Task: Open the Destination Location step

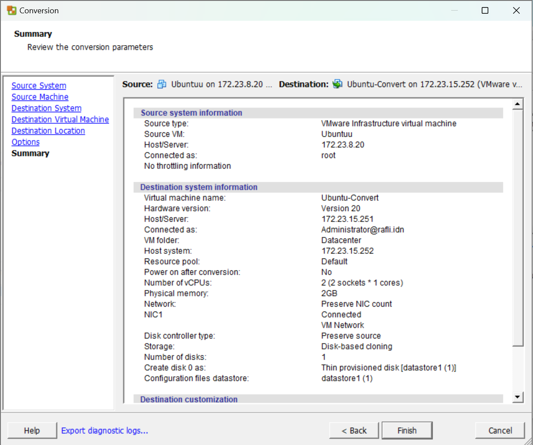Action: [x=48, y=130]
